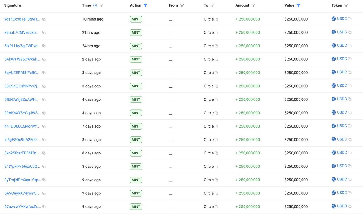The height and width of the screenshot is (214, 363).
Task: Select the '21 hrs ago' time cell
Action: [91, 32]
